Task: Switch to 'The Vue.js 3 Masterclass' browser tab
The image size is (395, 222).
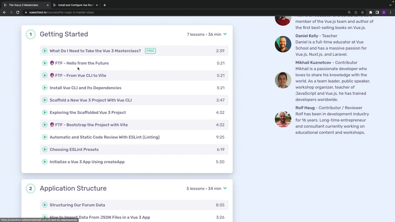Action: [26, 5]
